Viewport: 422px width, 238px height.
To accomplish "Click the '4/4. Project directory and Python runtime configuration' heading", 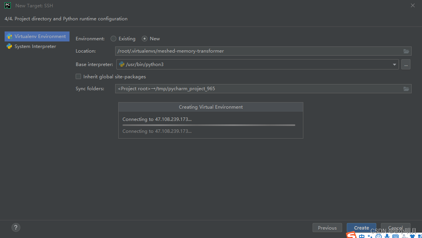I will click(x=66, y=19).
